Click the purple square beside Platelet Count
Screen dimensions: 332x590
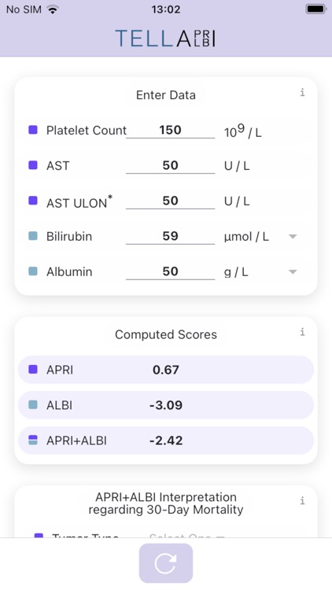(33, 130)
